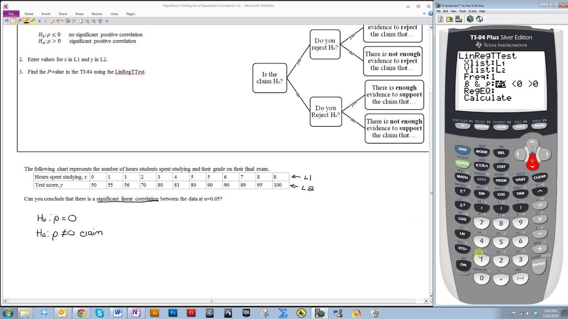Tap the left arrow key on calculator

click(x=519, y=154)
